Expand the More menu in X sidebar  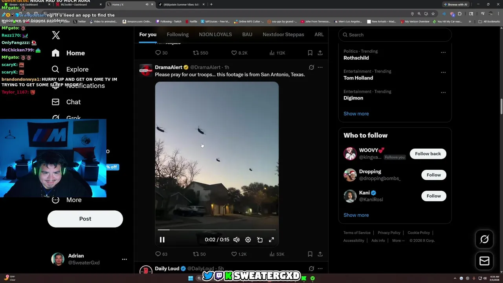point(66,200)
